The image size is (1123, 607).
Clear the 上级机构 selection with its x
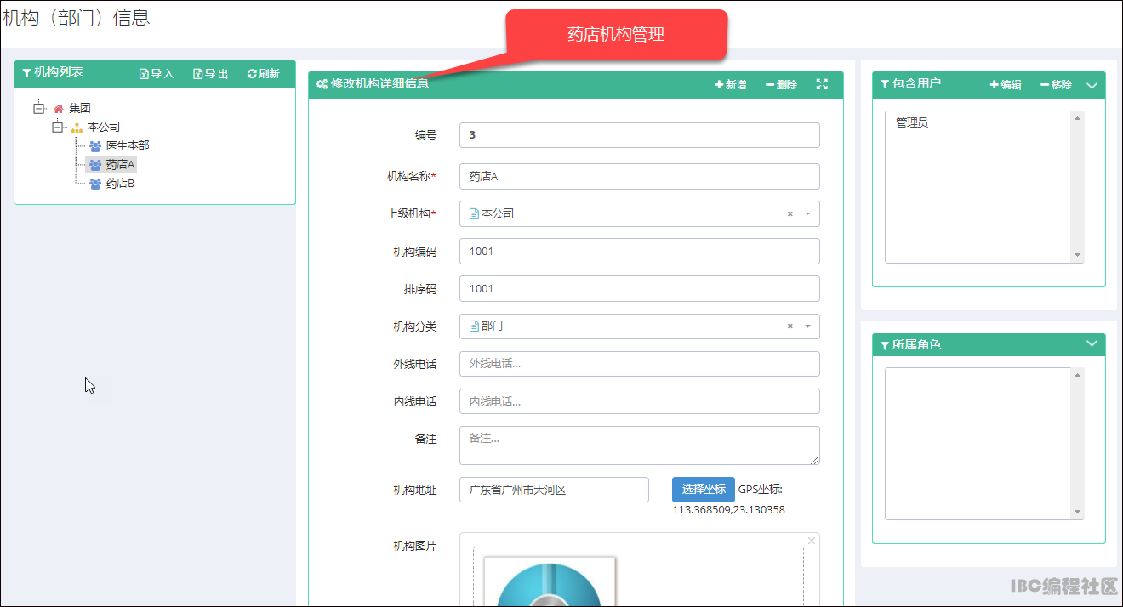790,214
